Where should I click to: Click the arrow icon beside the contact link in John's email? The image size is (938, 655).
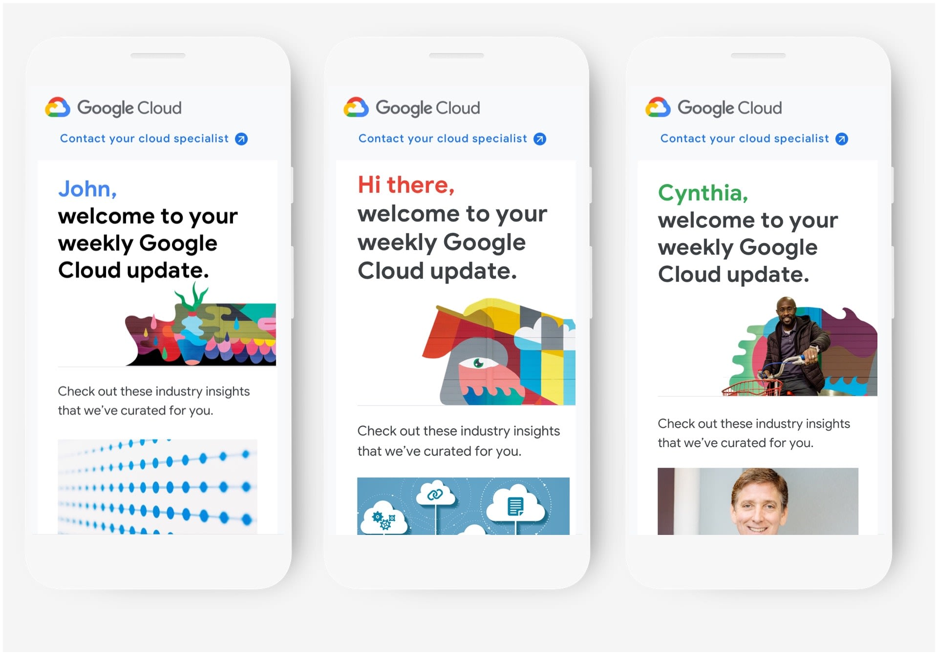click(241, 139)
